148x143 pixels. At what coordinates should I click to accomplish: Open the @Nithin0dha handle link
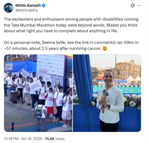pos(26,10)
